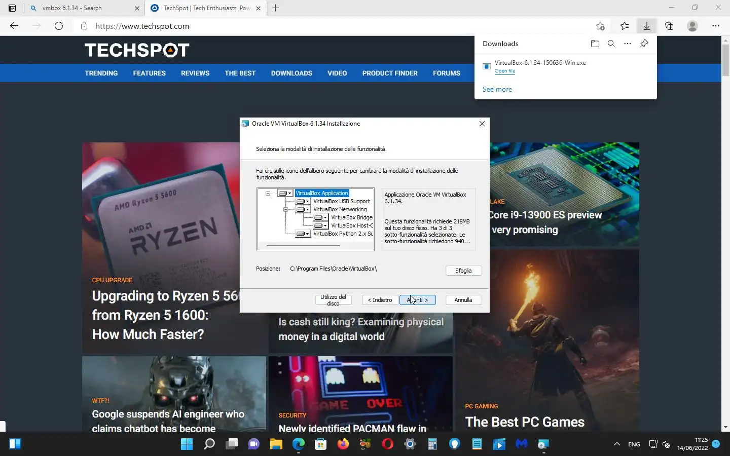
Task: Open tab actions menu icon
Action: [x=12, y=8]
